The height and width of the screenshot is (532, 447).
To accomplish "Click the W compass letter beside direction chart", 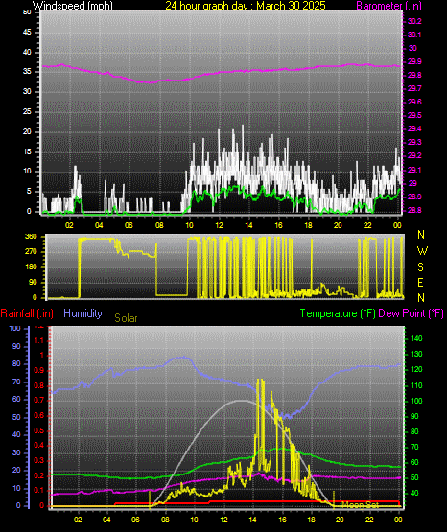I will click(422, 251).
